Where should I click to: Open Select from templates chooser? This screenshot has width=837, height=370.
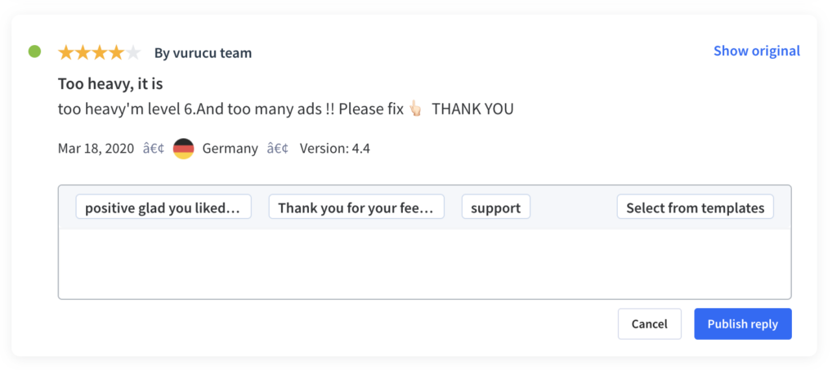coord(696,207)
